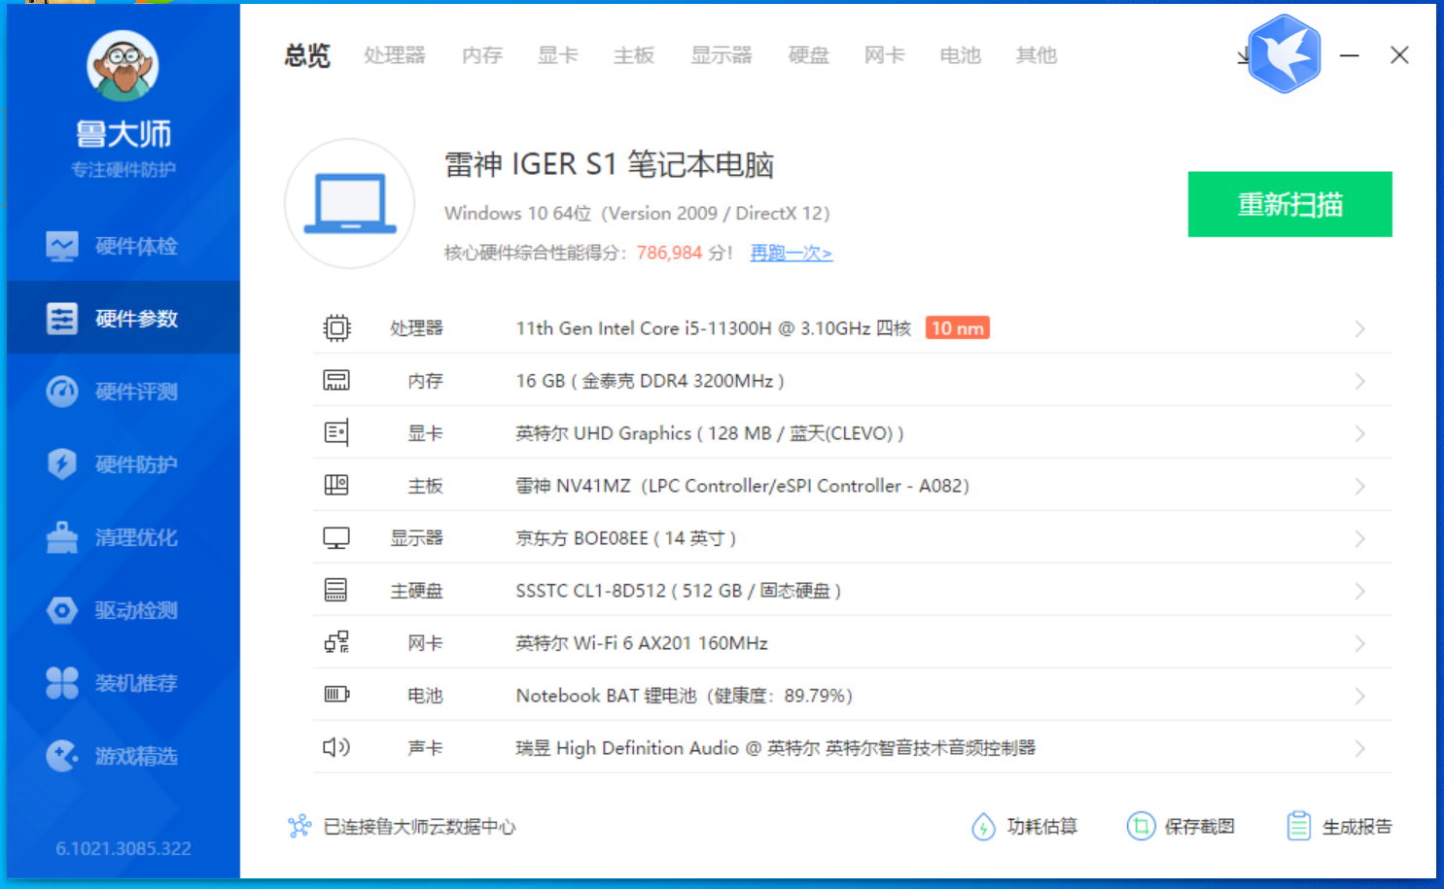
Task: Click the Wi-Fi 6 AX201 160MHz text
Action: [641, 643]
